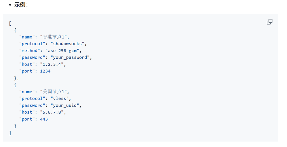Click the port number 443
The height and width of the screenshot is (147, 287).
pos(44,119)
